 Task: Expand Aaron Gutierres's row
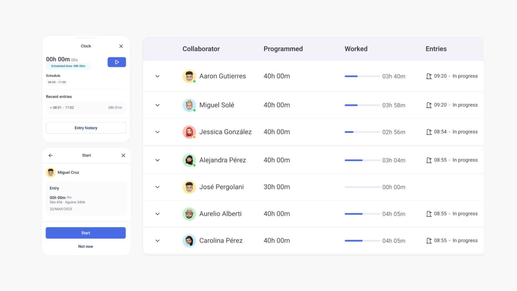pos(158,76)
